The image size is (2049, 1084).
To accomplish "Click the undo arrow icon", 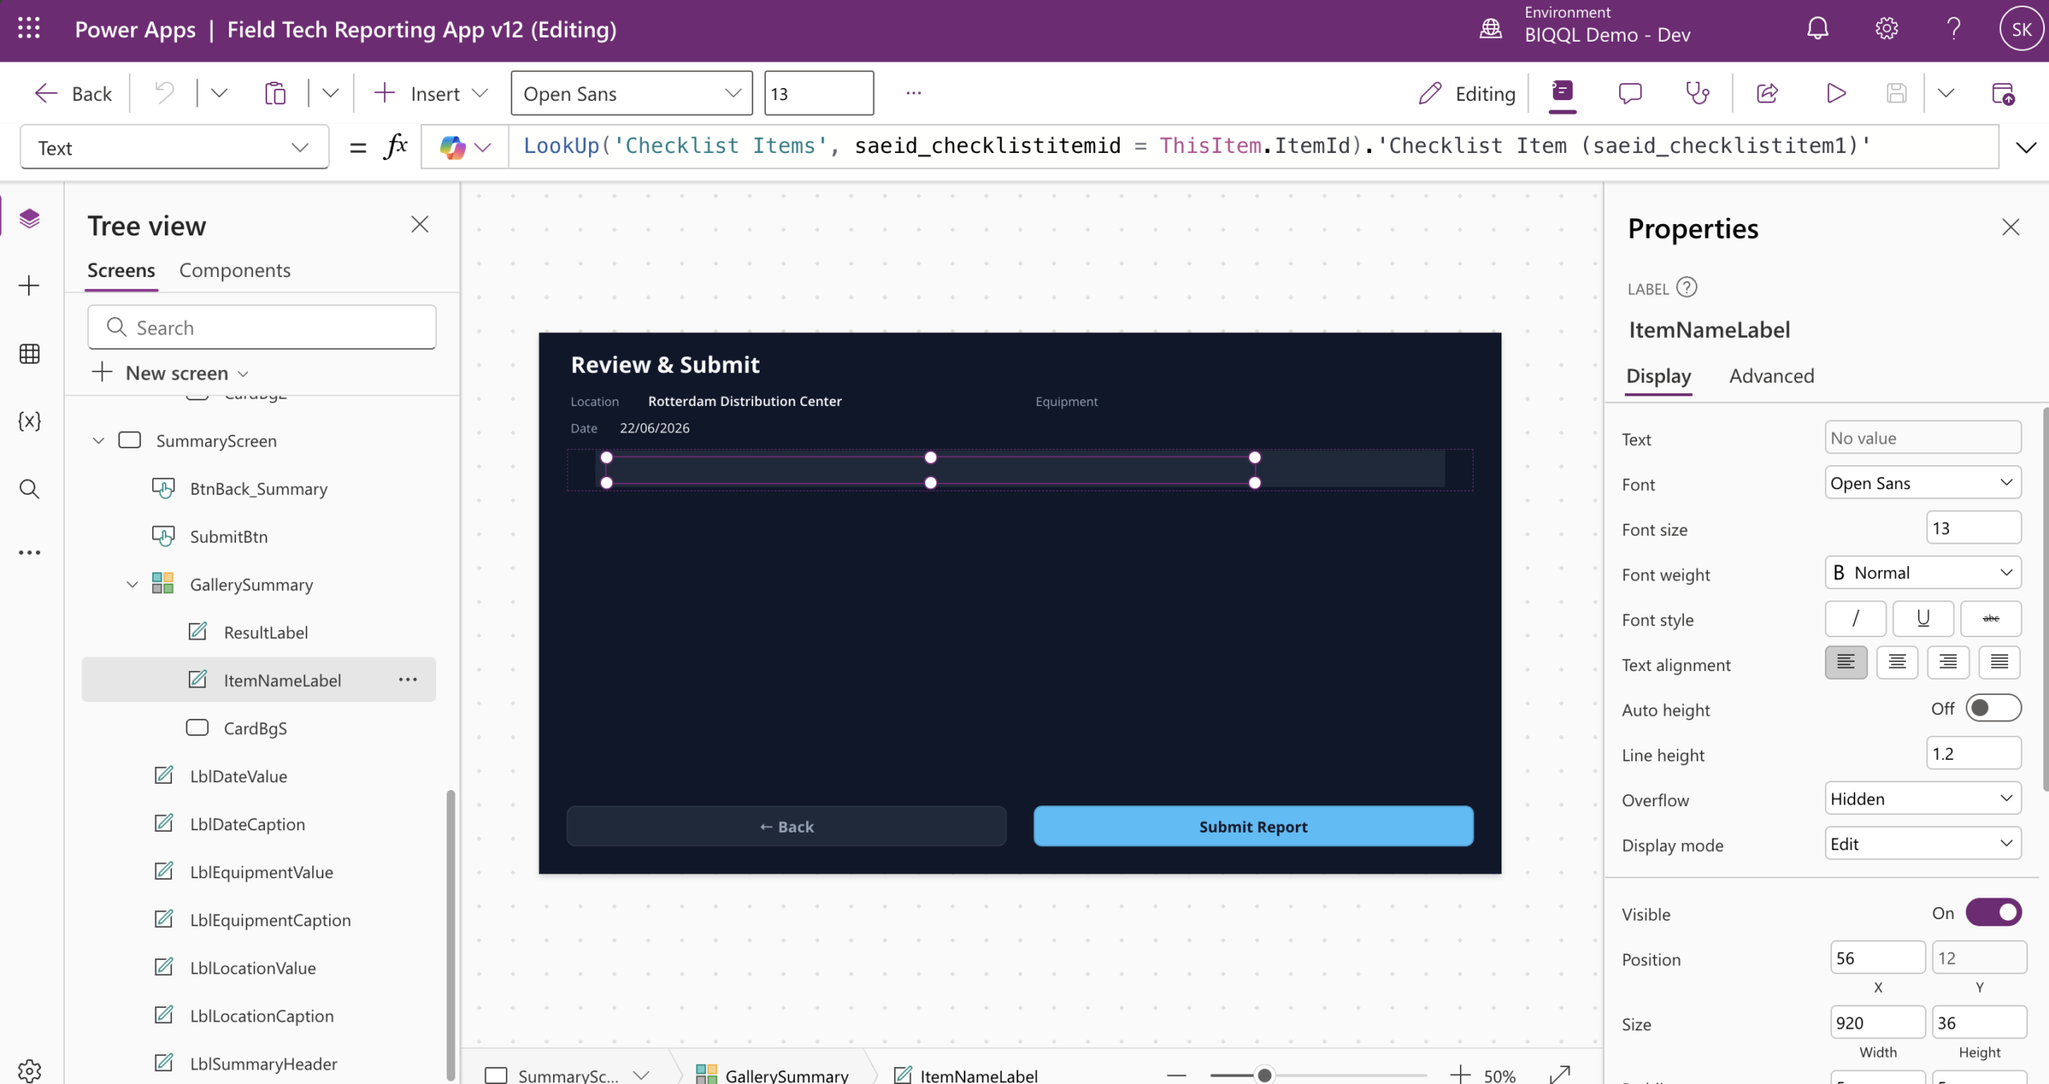I will click(x=164, y=93).
